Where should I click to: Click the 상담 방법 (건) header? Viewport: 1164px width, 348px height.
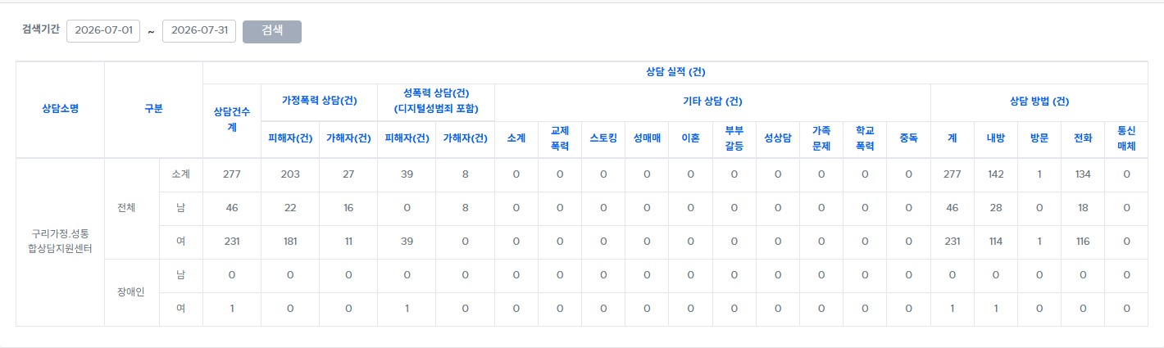click(x=1039, y=102)
